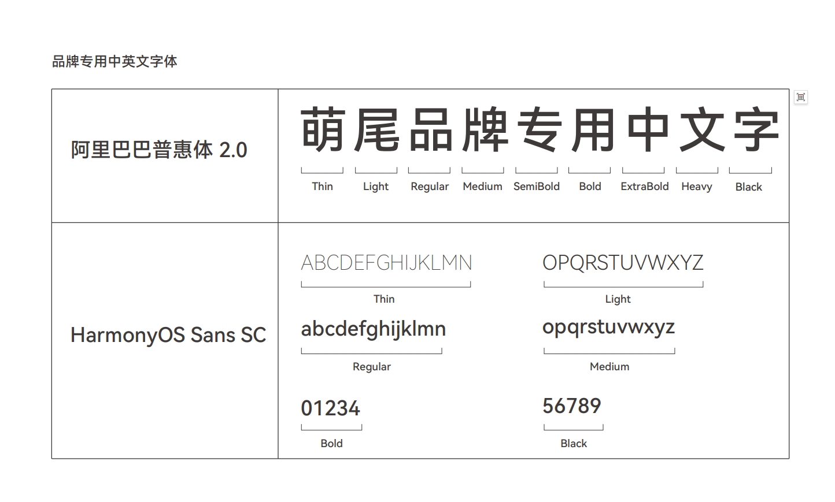Click the "SemiBold" weight label
835x502 pixels.
tap(537, 186)
